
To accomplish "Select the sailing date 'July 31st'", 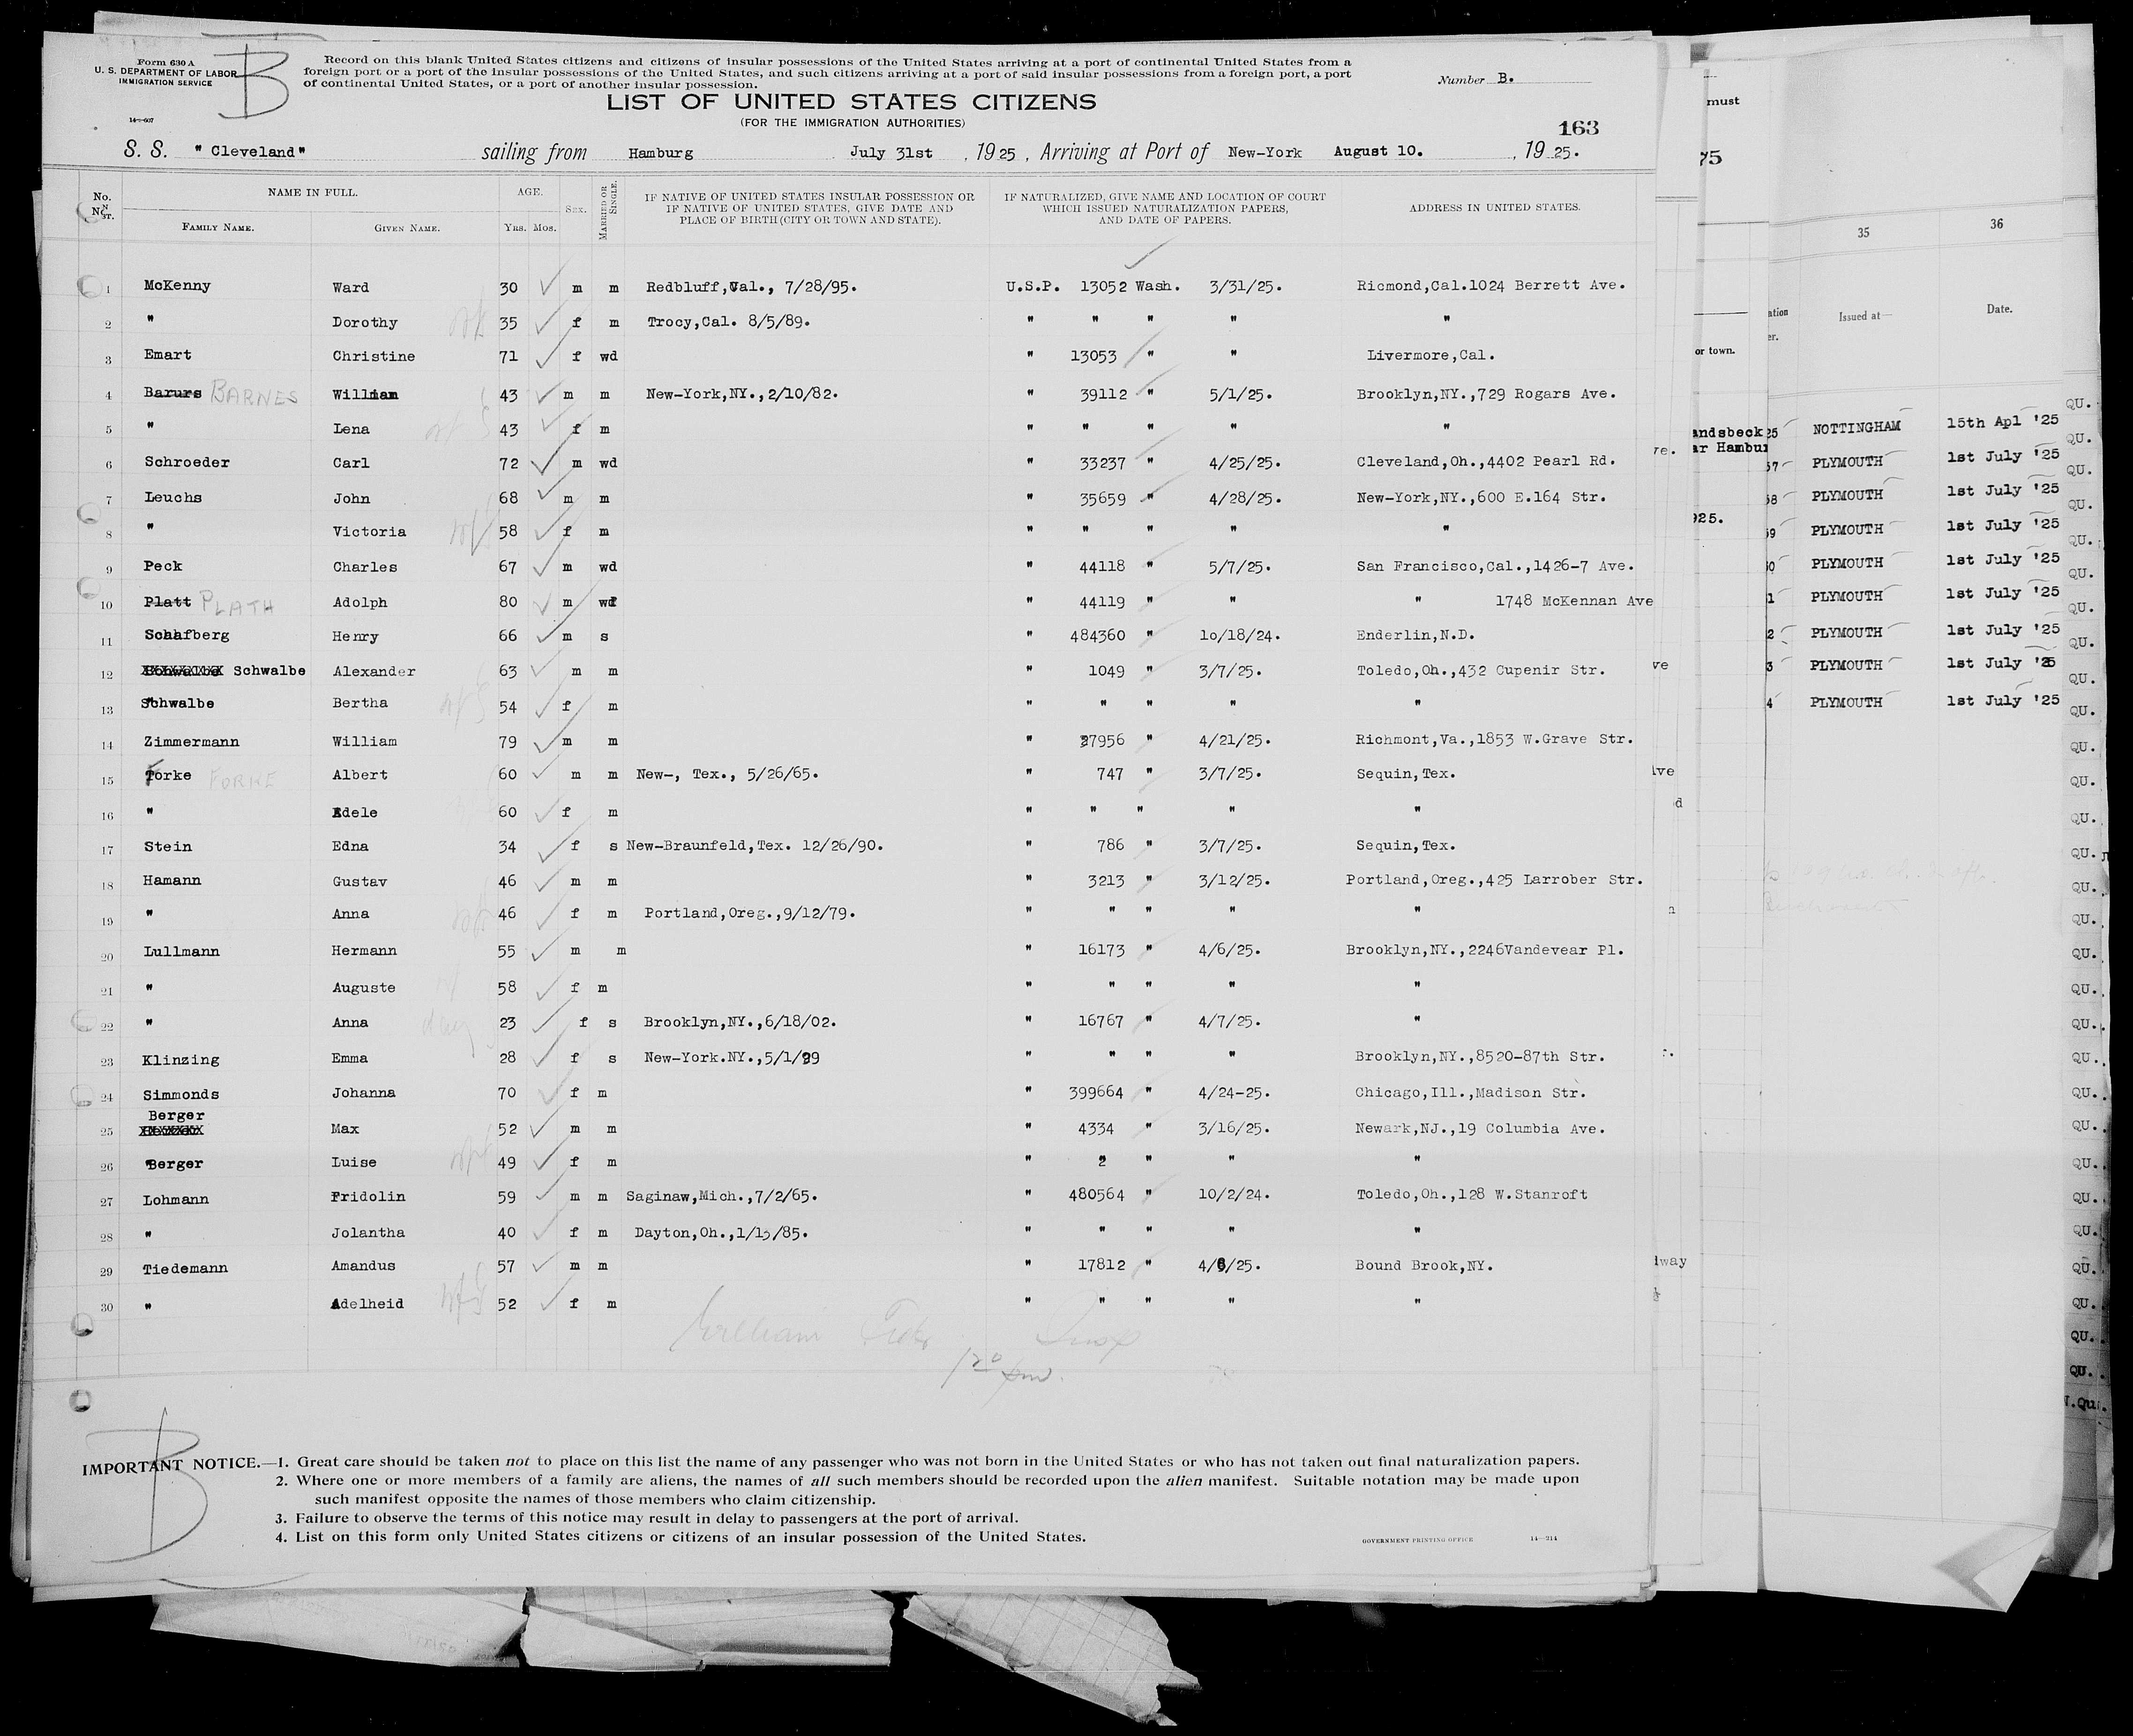I will coord(892,152).
